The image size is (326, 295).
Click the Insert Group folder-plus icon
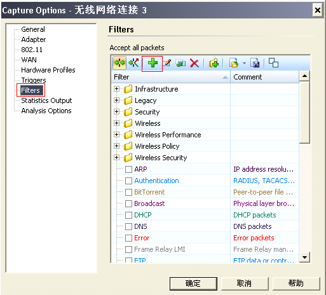tap(214, 63)
